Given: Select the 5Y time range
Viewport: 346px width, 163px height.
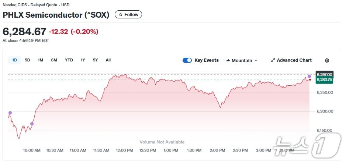Looking at the screenshot, I should point(96,60).
